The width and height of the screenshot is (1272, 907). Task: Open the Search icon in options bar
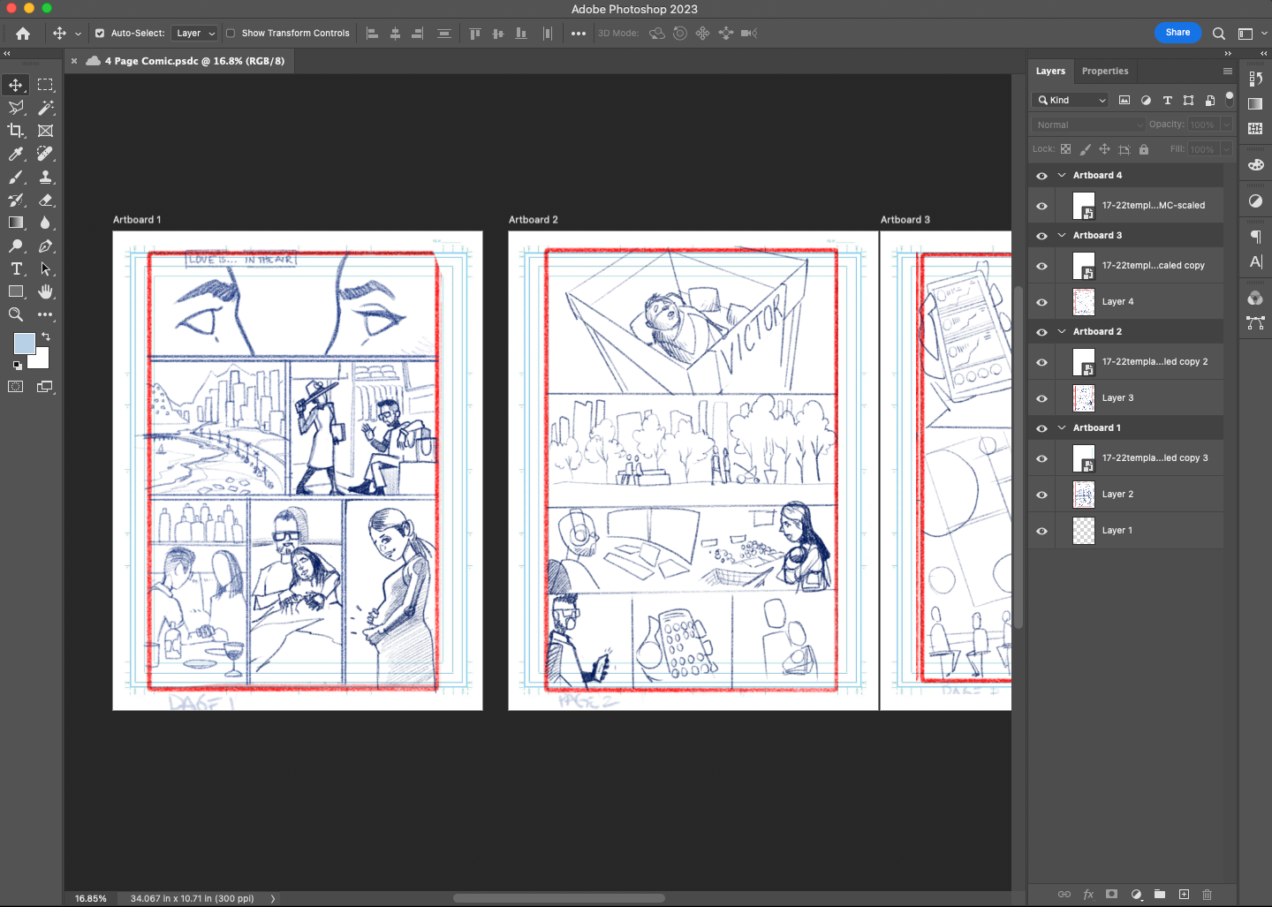coord(1219,34)
